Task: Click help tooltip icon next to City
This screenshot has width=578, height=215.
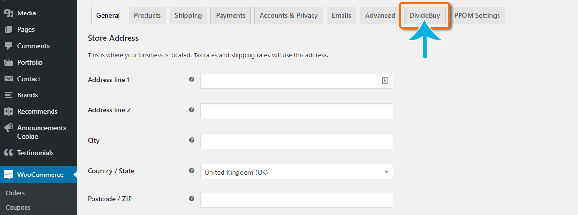Action: [192, 140]
